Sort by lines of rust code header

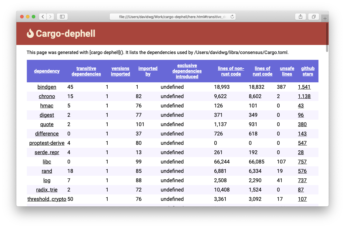tap(262, 71)
